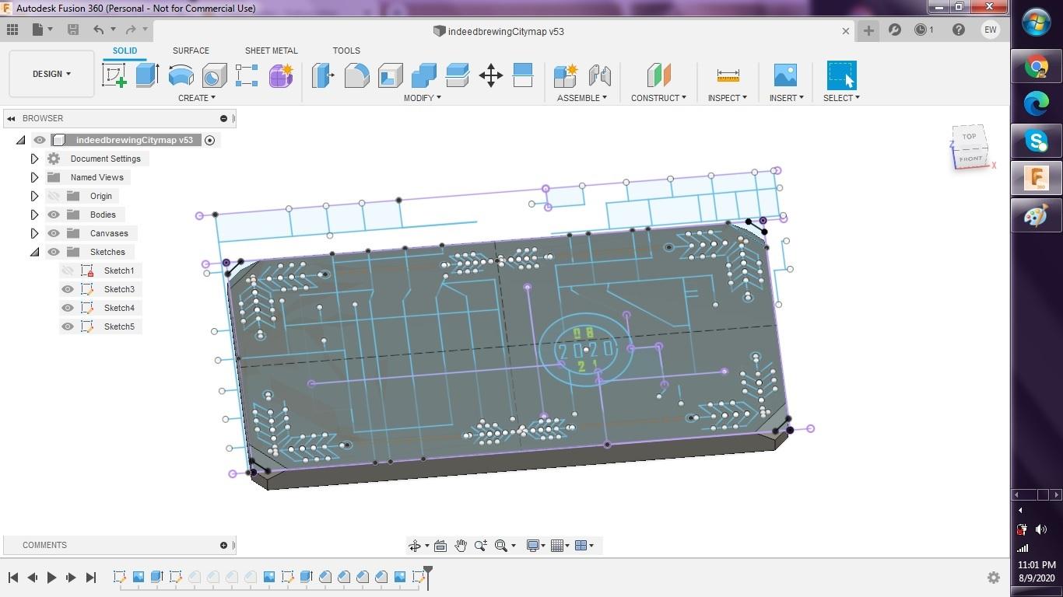Select the Press Pull tool

click(x=323, y=75)
